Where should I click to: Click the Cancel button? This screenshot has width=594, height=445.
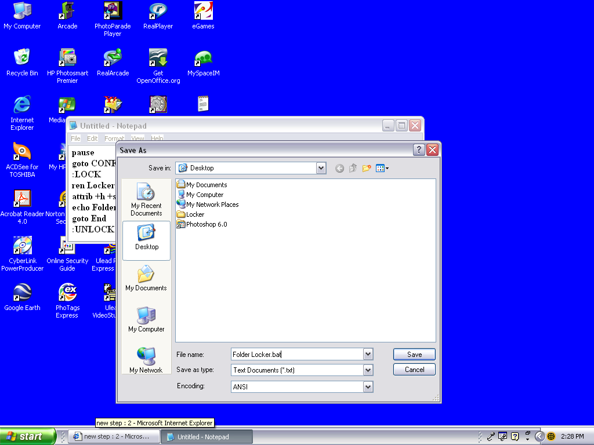pyautogui.click(x=414, y=369)
